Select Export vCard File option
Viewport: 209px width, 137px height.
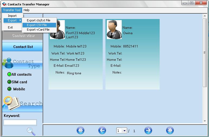click(38, 30)
